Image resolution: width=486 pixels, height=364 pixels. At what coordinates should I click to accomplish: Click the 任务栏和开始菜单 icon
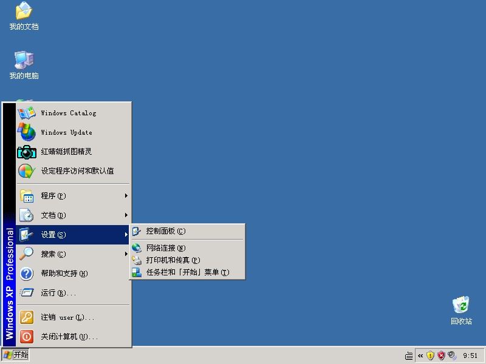click(136, 272)
